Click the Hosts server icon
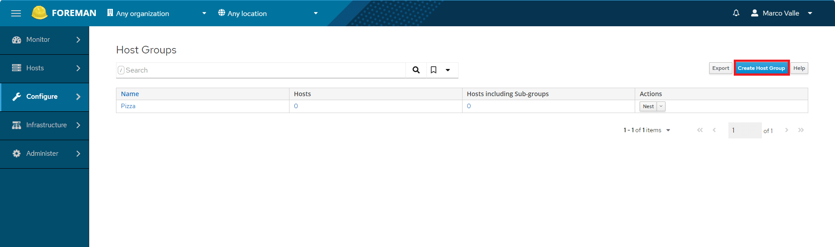 pyautogui.click(x=17, y=68)
